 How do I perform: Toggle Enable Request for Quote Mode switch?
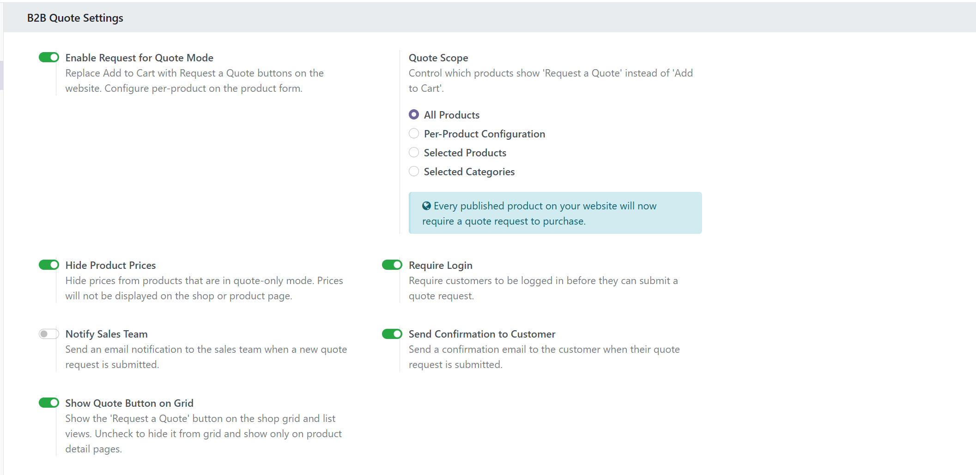click(49, 57)
